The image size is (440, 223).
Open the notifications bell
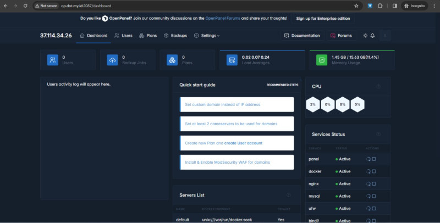pos(372,36)
